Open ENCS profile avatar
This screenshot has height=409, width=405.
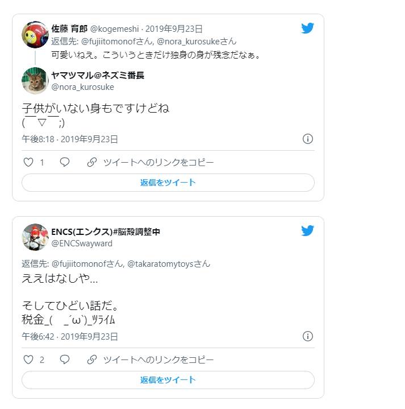point(35,237)
